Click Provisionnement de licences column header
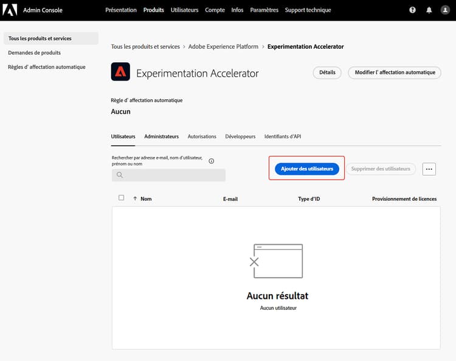The width and height of the screenshot is (456, 361). (x=404, y=199)
